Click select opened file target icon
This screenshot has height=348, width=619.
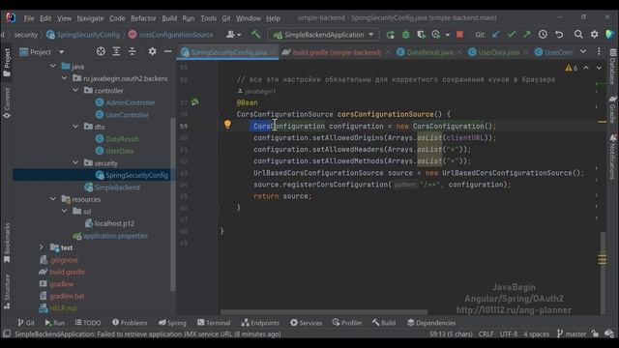point(101,51)
